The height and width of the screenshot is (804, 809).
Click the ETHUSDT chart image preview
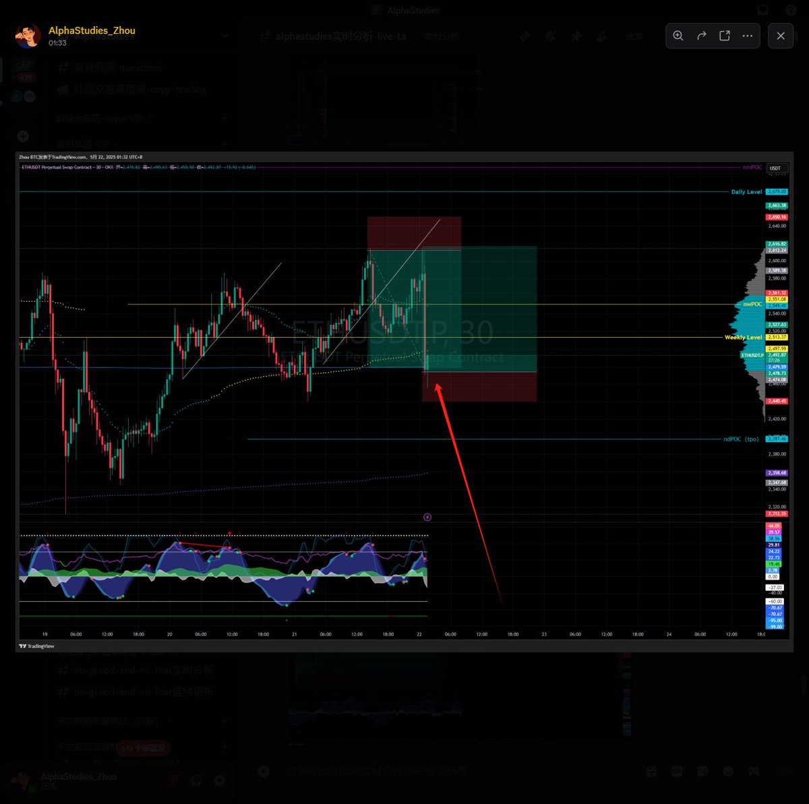404,402
